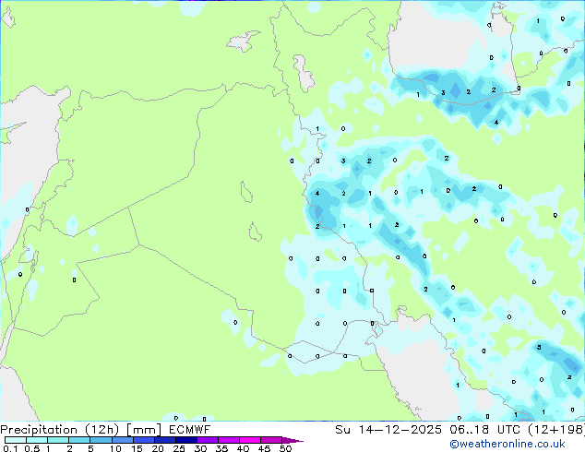Click the '0.5' legend scale value
Screen dimensions: 585x452
pyautogui.click(x=32, y=448)
